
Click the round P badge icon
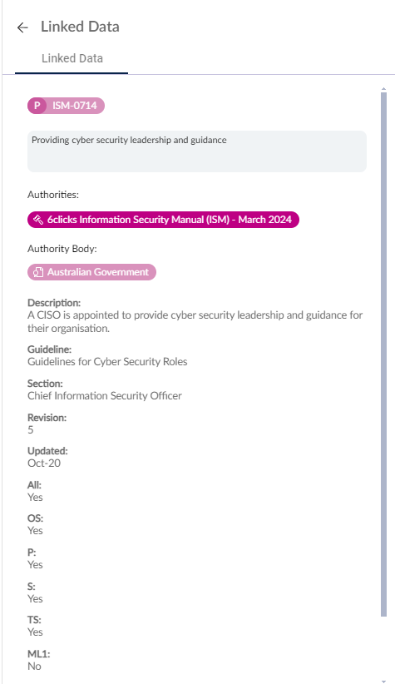point(37,106)
